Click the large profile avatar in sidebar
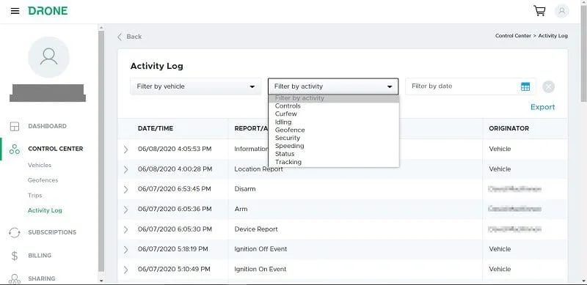The image size is (587, 285). 48,57
